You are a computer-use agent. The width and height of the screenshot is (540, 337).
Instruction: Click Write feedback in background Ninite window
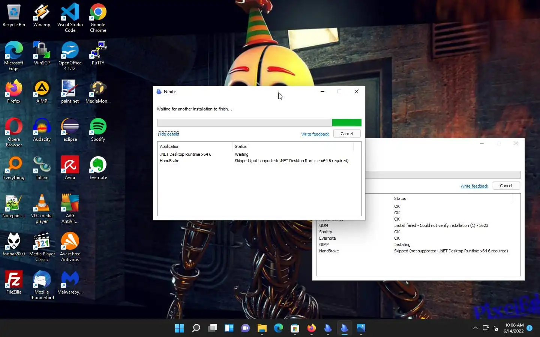474,186
